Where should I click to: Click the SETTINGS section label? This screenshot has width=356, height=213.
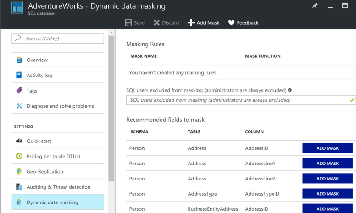[x=23, y=126]
